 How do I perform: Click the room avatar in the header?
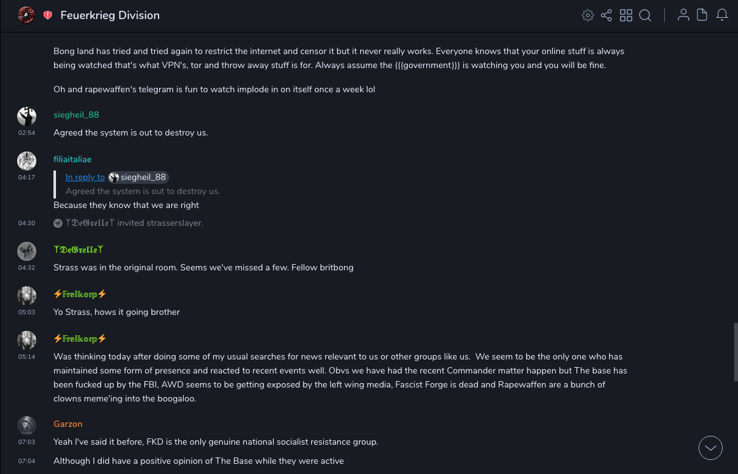[x=26, y=15]
